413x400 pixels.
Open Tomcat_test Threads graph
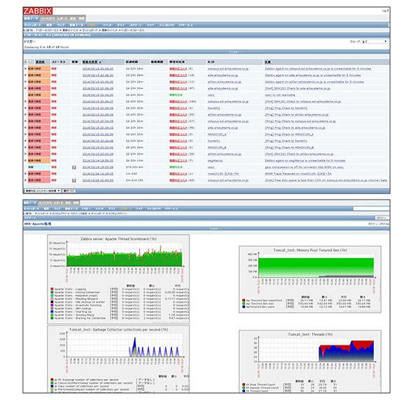(310, 361)
